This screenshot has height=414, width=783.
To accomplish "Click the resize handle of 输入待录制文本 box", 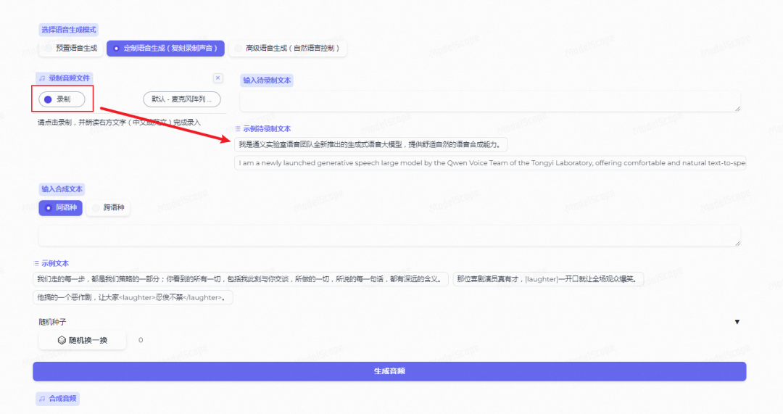I will [737, 109].
